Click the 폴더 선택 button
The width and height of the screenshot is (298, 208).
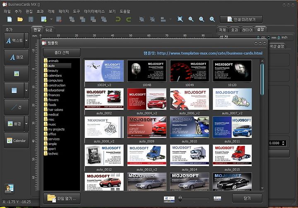(x=62, y=53)
